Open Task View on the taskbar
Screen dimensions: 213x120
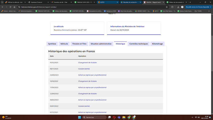(x=109, y=117)
